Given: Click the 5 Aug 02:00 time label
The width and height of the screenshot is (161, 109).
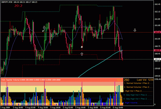Looking at the screenshot, I should 68,107.
